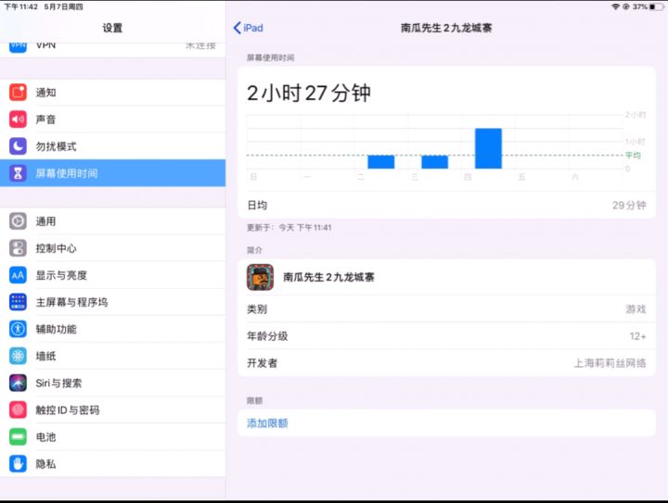Tap the Tuesday usage bar in chart
Image resolution: width=668 pixels, height=503 pixels.
pyautogui.click(x=381, y=162)
